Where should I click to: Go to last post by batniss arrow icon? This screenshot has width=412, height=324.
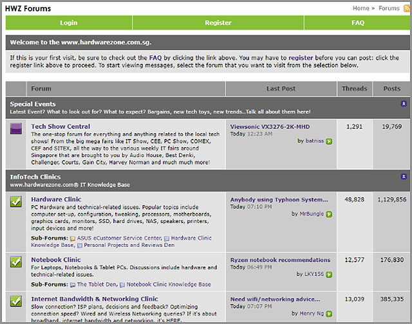(x=329, y=141)
